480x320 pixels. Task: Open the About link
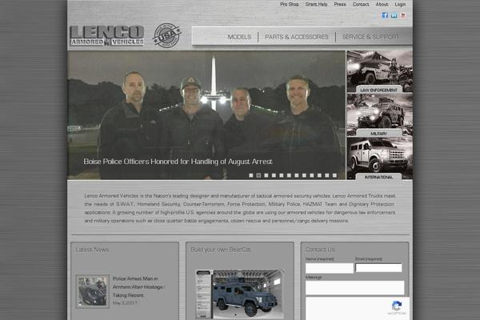click(x=382, y=4)
